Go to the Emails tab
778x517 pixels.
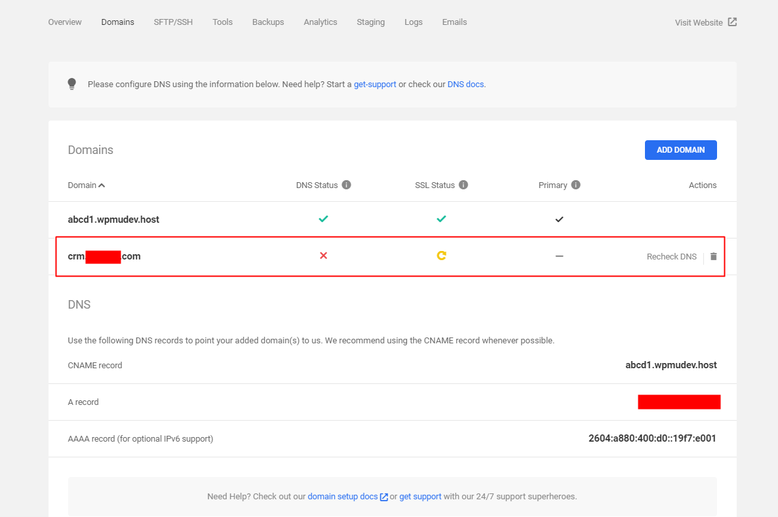point(454,22)
